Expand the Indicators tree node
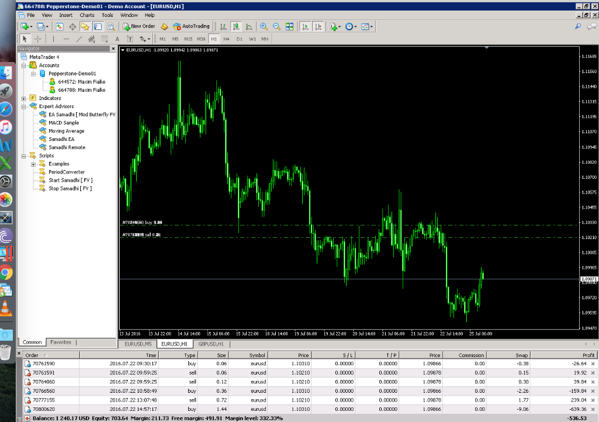This screenshot has width=599, height=422. pos(24,98)
